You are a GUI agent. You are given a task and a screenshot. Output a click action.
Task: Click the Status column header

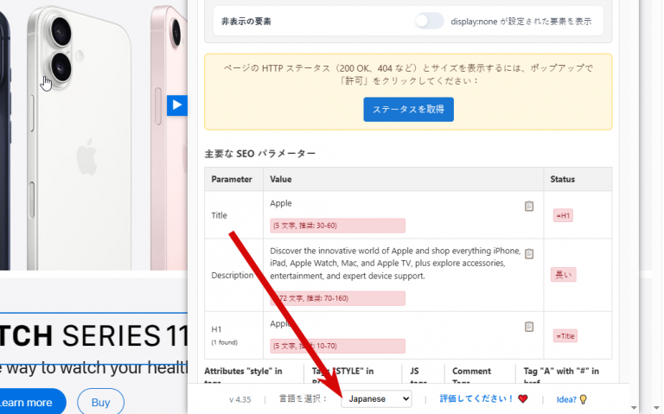(562, 179)
